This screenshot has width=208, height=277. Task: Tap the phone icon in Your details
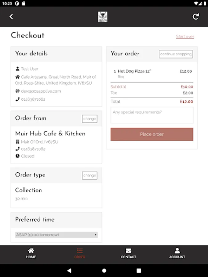[x=17, y=99]
